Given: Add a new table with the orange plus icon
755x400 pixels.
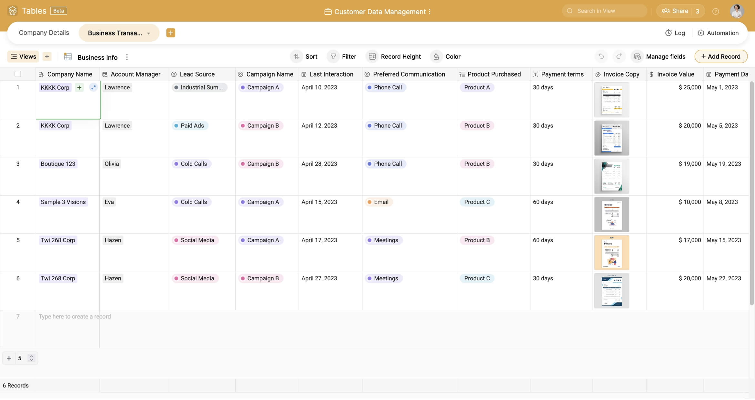Looking at the screenshot, I should [x=171, y=33].
